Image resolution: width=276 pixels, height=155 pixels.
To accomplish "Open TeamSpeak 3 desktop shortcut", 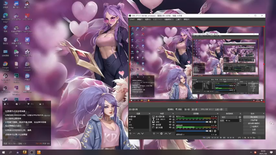I will point(27,30).
